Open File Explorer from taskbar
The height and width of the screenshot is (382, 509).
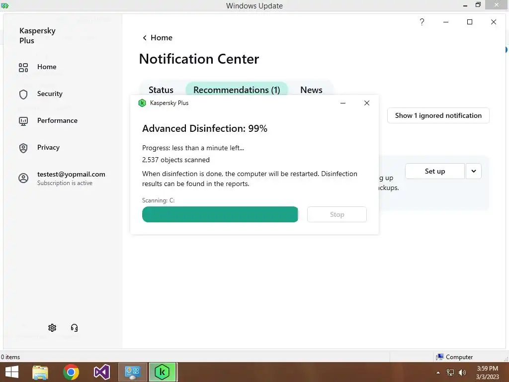point(40,372)
